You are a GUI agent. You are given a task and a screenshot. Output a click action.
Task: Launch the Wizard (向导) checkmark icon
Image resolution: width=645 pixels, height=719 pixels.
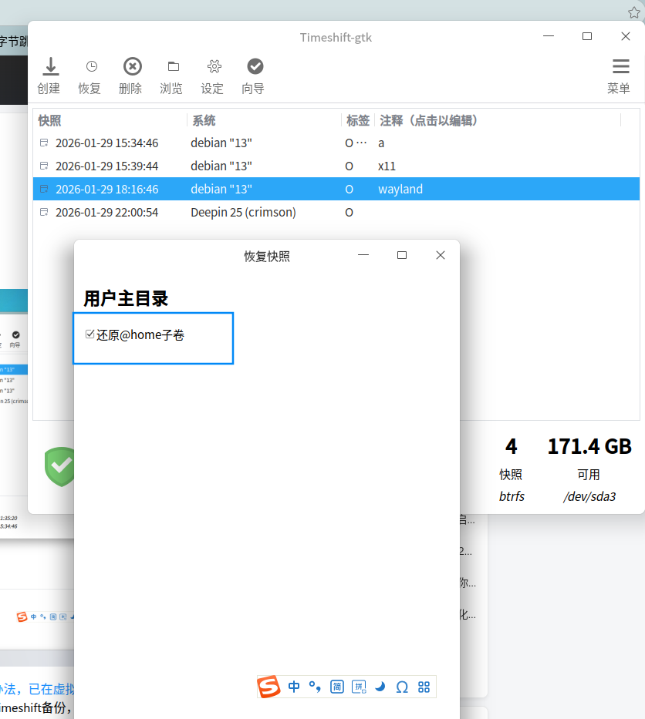[255, 66]
